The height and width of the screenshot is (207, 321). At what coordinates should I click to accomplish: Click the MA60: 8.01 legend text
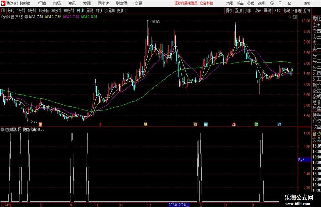pyautogui.click(x=89, y=17)
